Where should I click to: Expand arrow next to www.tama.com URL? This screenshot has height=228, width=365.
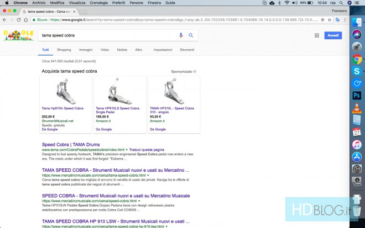pos(127,150)
